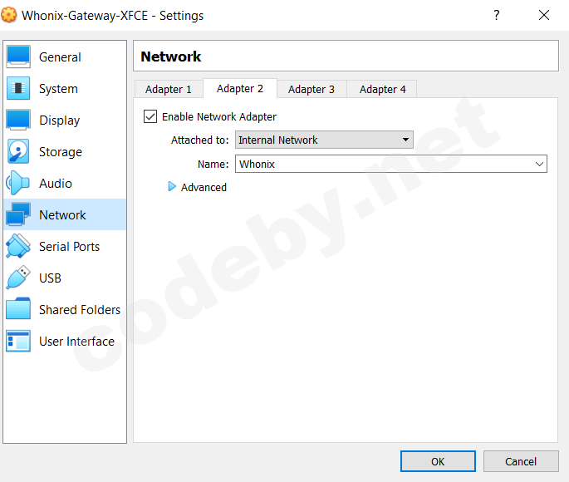Select General label in sidebar
The image size is (569, 482).
[x=60, y=57]
